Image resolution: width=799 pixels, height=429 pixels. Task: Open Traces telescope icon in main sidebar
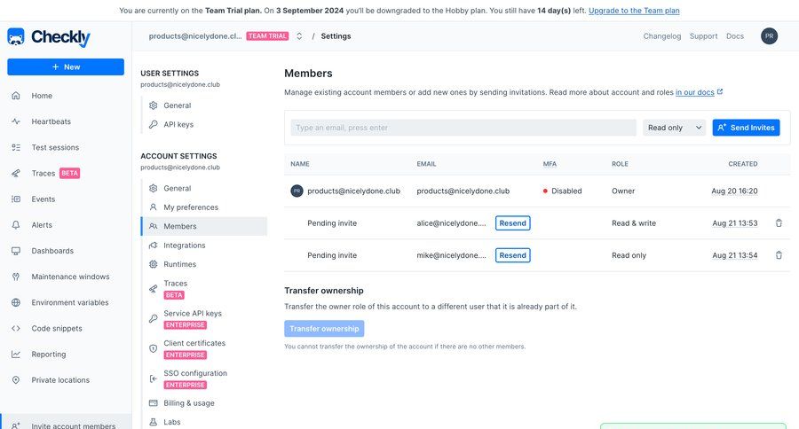(16, 173)
